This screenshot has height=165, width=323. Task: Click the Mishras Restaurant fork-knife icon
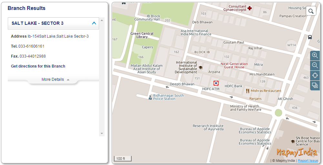247,91
